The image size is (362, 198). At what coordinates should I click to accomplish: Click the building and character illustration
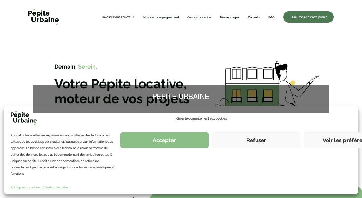[267, 83]
